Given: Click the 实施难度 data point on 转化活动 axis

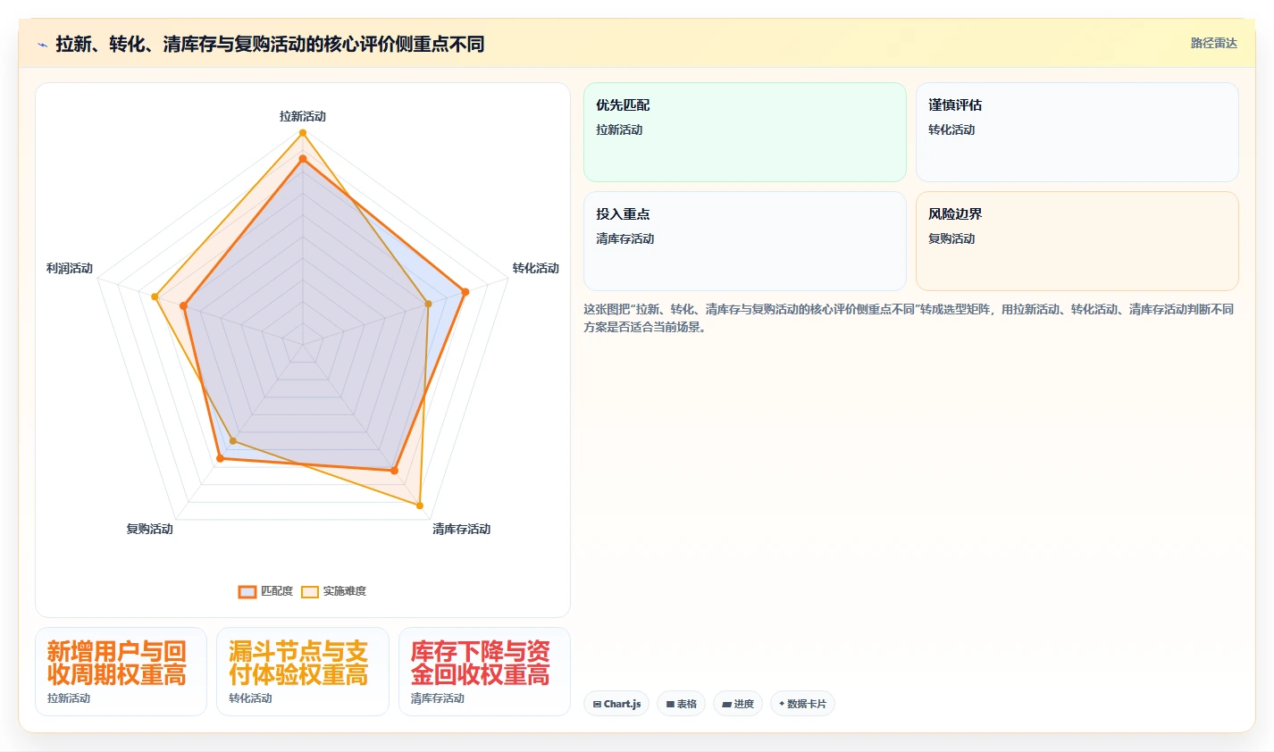Looking at the screenshot, I should pyautogui.click(x=428, y=304).
